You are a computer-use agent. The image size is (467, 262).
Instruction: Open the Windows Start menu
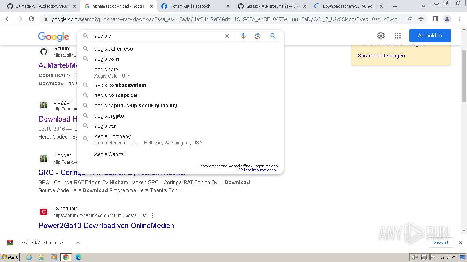coord(10,257)
